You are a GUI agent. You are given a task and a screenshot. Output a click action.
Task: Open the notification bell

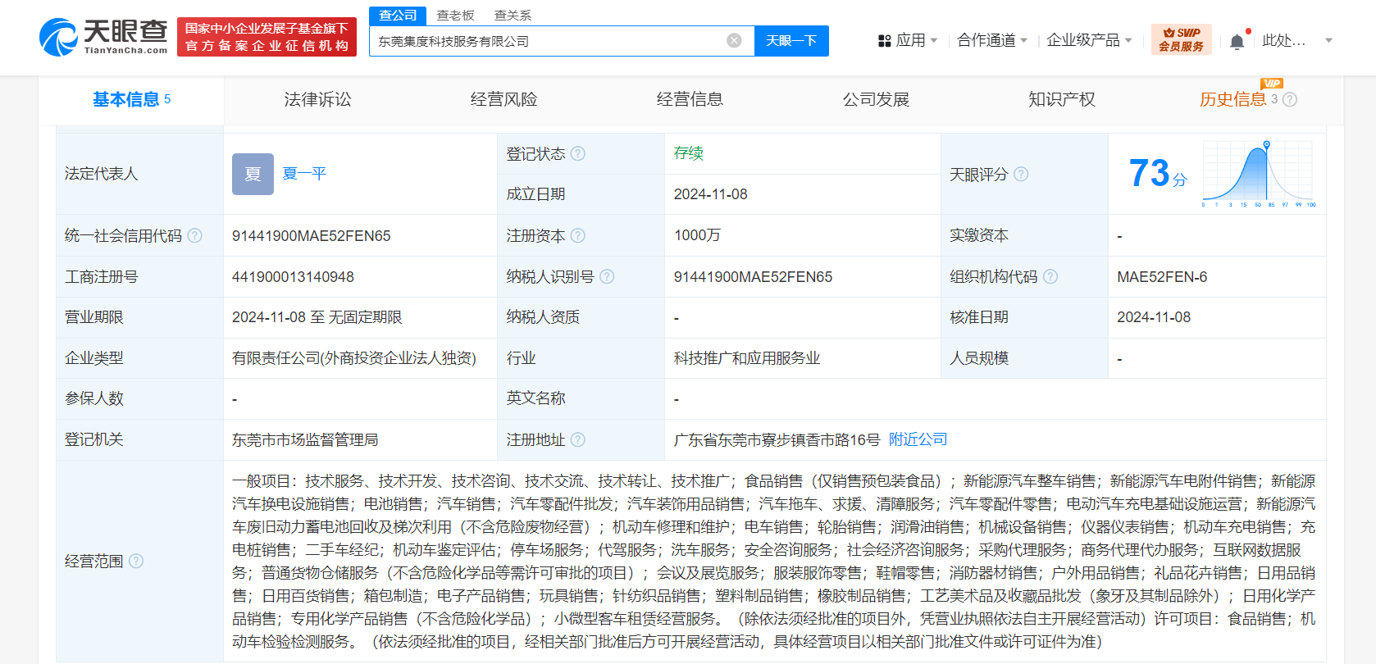pos(1237,41)
